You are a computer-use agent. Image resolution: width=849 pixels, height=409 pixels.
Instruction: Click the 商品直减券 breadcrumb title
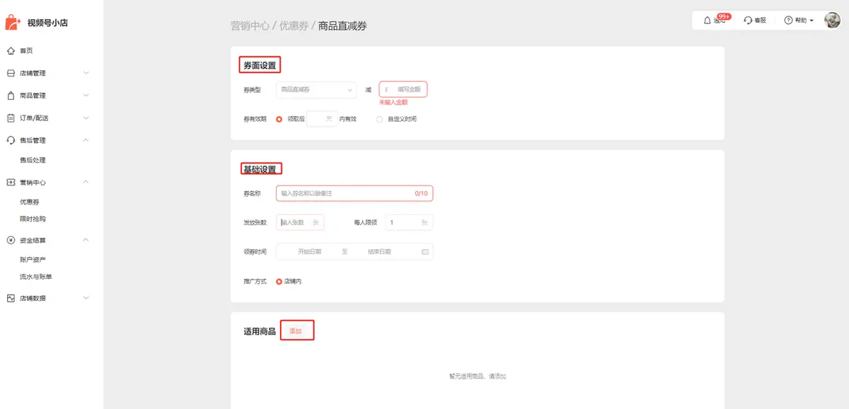click(x=342, y=26)
